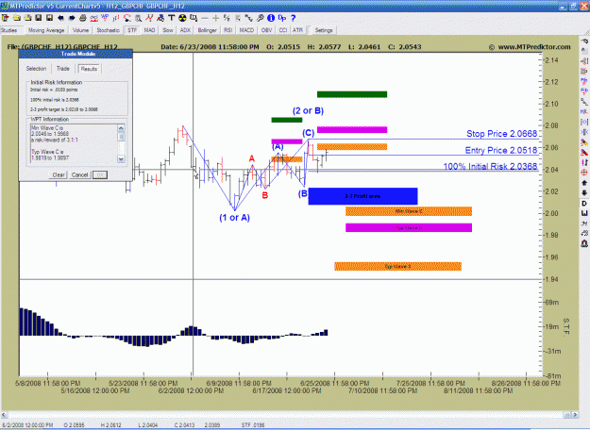The height and width of the screenshot is (430, 590).
Task: Click the Studies label tab
Action: click(9, 30)
